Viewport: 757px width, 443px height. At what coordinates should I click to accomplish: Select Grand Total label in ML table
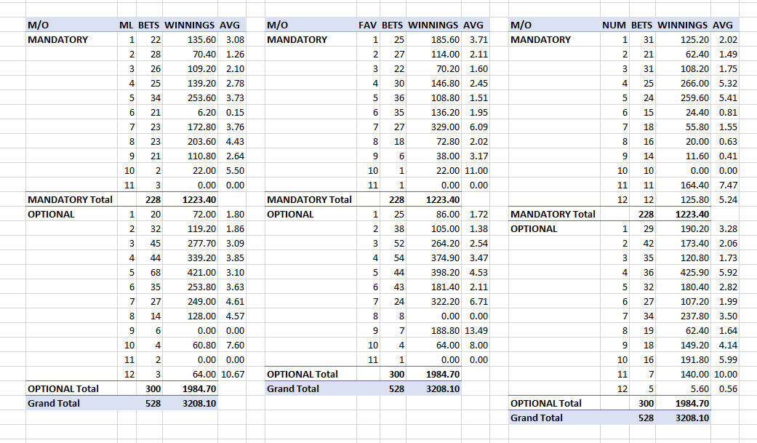coord(54,403)
